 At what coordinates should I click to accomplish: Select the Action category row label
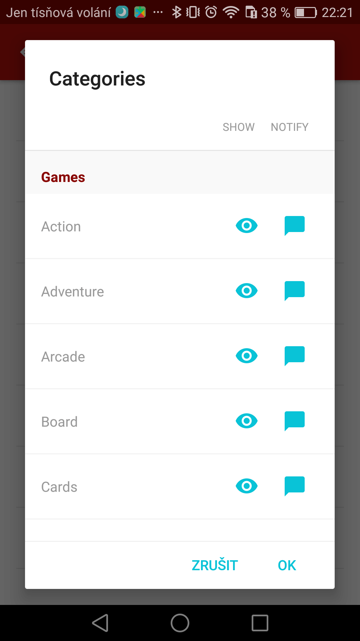(61, 227)
